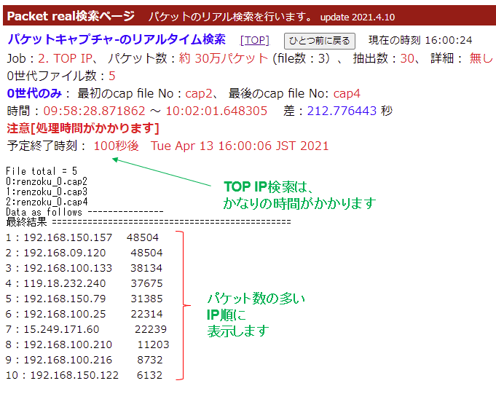Select rank 3 IP 192.168.100.133

[68, 268]
